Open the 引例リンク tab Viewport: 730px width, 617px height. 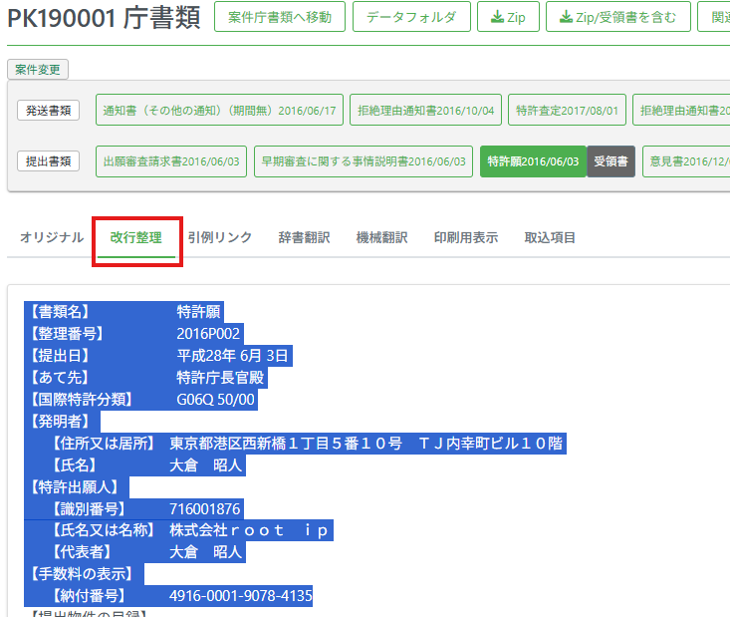219,237
